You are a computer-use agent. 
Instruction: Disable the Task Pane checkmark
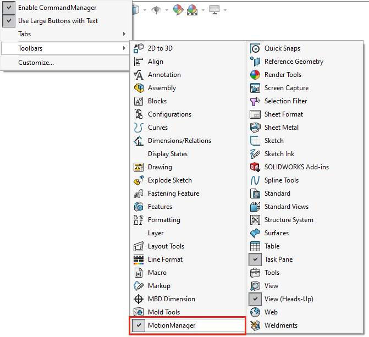[x=255, y=259]
